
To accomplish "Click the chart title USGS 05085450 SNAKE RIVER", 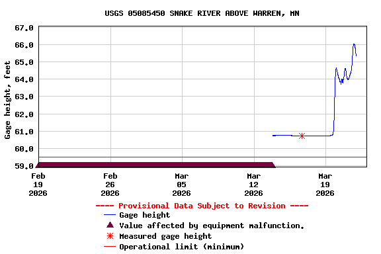I will pos(202,13).
